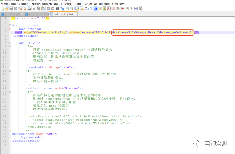The height and width of the screenshot is (154, 235).
Task: Run macro multiple times icon
Action: (136, 8)
